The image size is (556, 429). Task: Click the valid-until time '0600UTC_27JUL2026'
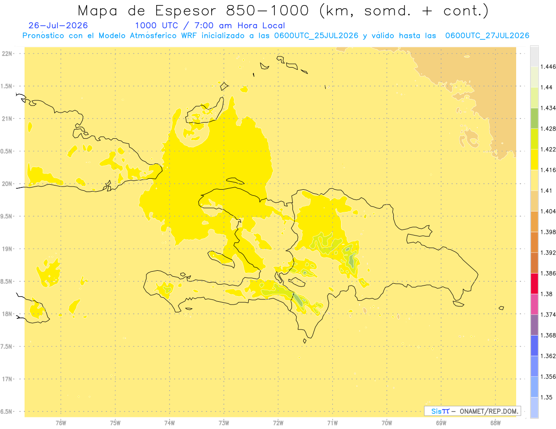coord(487,36)
